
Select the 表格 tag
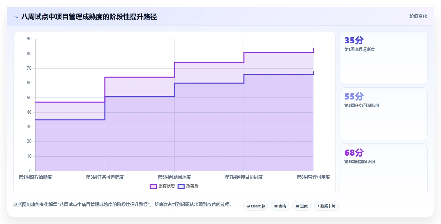coord(280,206)
